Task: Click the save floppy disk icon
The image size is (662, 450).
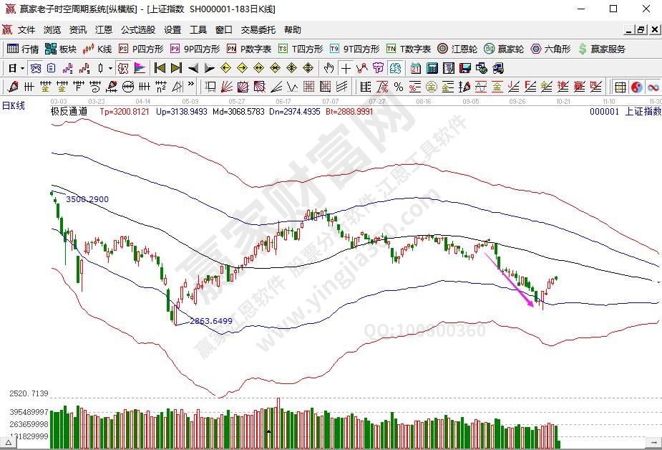Action: pos(464,68)
